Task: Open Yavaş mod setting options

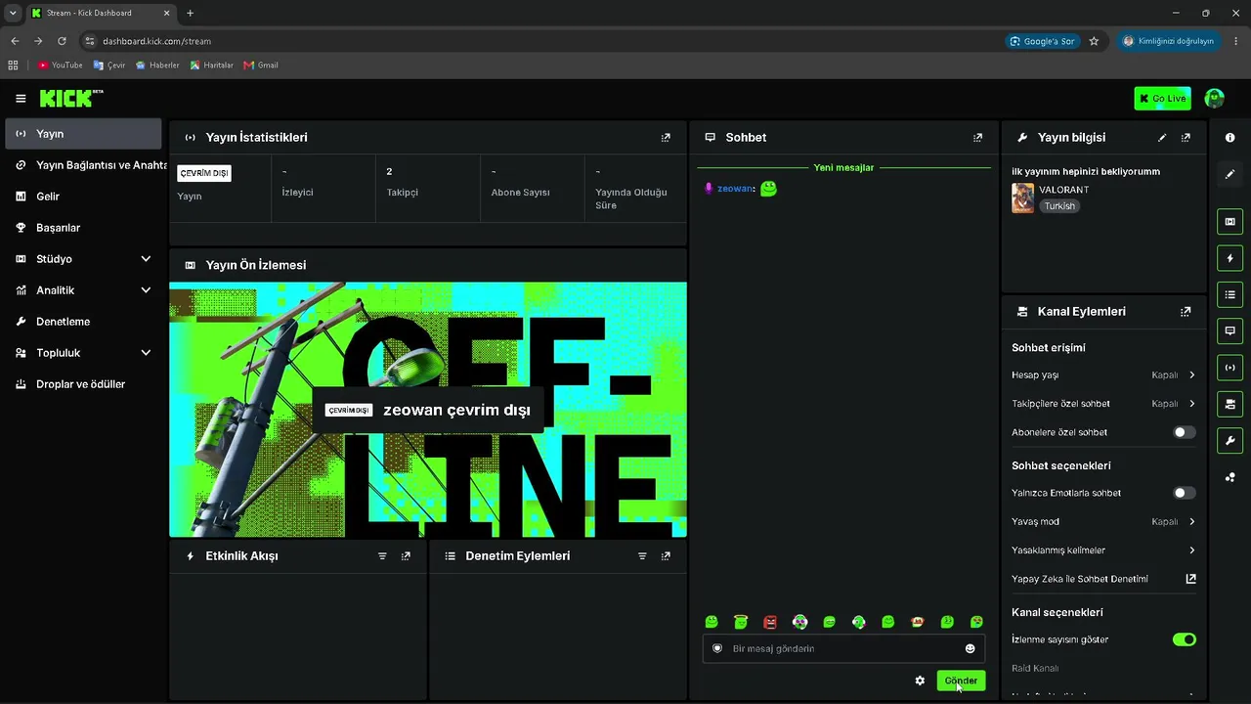Action: click(x=1103, y=522)
